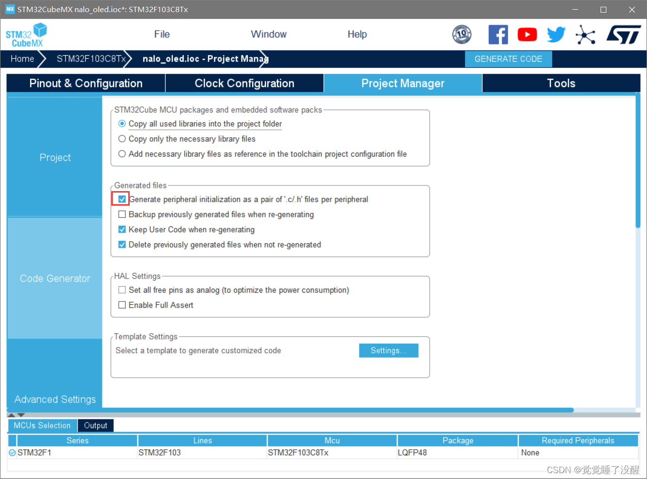Open the 10-year anniversary badge icon
Viewport: 647px width, 479px height.
462,34
